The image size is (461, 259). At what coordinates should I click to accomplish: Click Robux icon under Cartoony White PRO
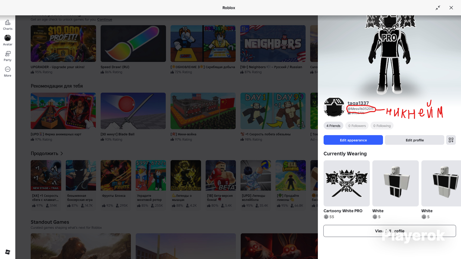click(326, 217)
